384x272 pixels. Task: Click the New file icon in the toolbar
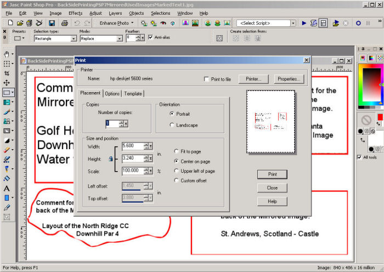tap(9, 24)
